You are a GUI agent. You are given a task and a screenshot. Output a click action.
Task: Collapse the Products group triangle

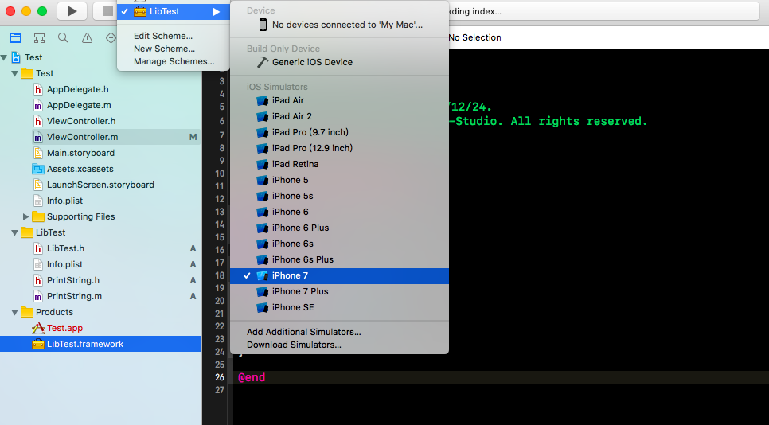click(x=14, y=312)
